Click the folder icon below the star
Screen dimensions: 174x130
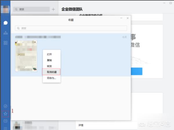(x=5, y=121)
